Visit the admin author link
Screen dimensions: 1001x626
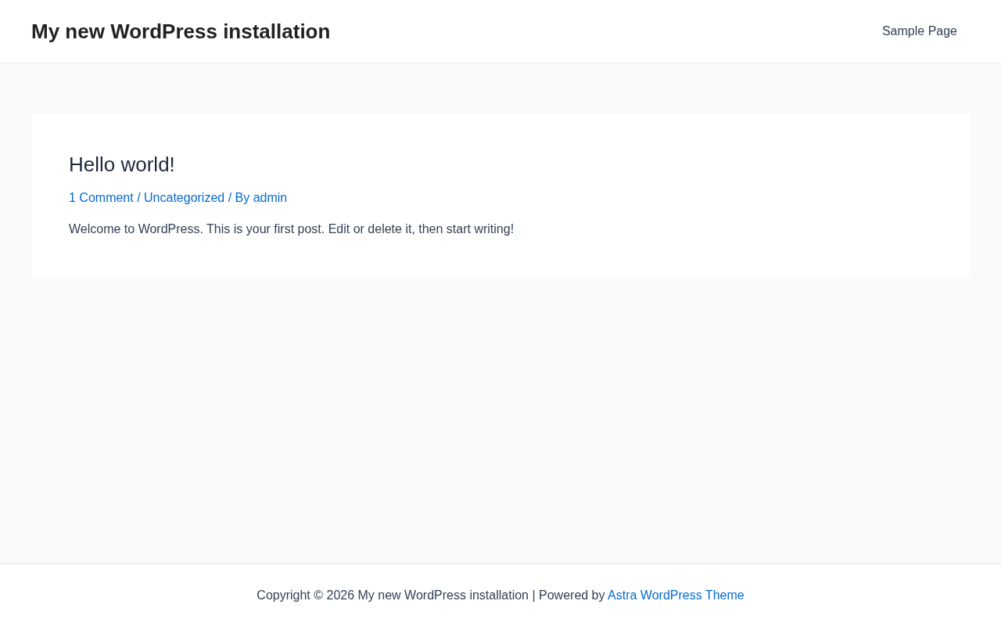pyautogui.click(x=270, y=198)
